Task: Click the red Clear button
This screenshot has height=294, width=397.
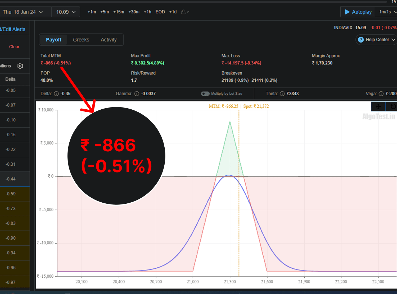Action: pyautogui.click(x=14, y=47)
